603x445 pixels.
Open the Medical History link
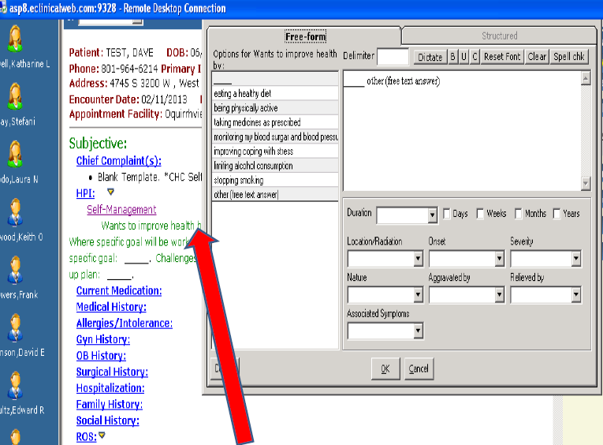(x=111, y=307)
